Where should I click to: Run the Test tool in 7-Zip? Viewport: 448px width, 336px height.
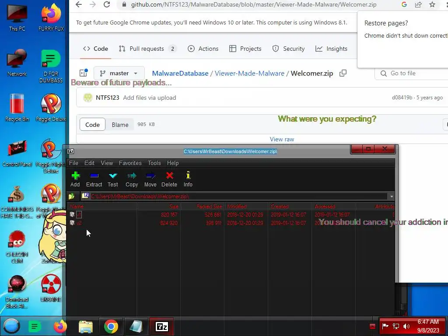pyautogui.click(x=113, y=179)
